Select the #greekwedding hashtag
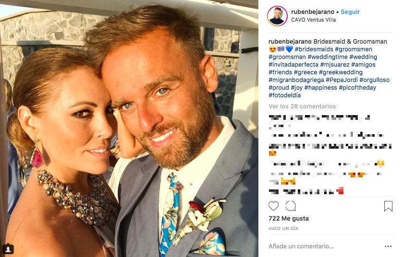This screenshot has height=257, width=402. pos(341,72)
